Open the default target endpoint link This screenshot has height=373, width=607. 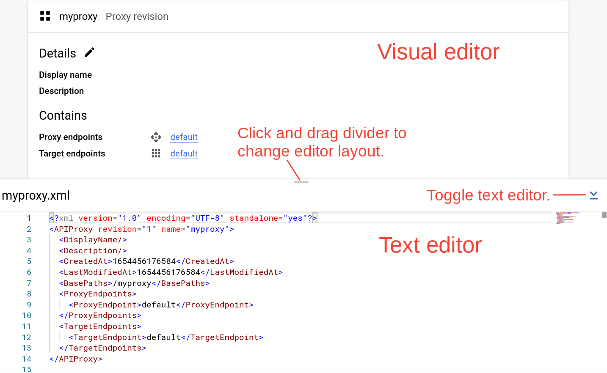pos(184,153)
